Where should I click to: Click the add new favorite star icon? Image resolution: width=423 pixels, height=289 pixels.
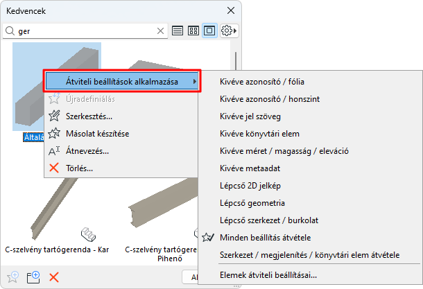click(12, 277)
